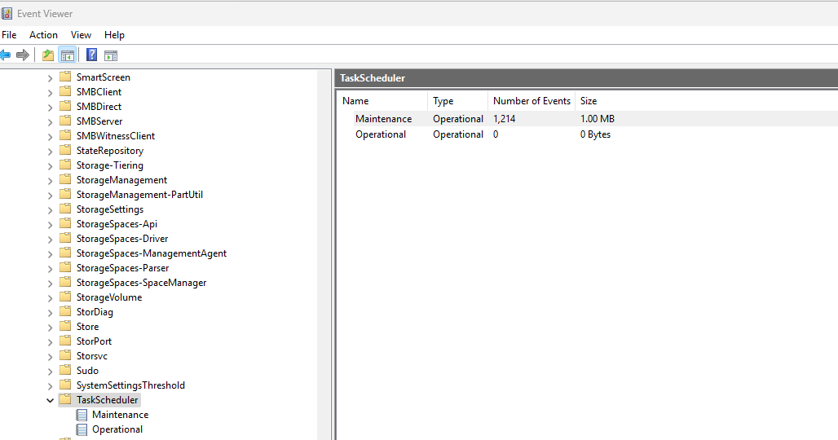Expand the StorPort tree node
This screenshot has height=440, width=838.
50,342
